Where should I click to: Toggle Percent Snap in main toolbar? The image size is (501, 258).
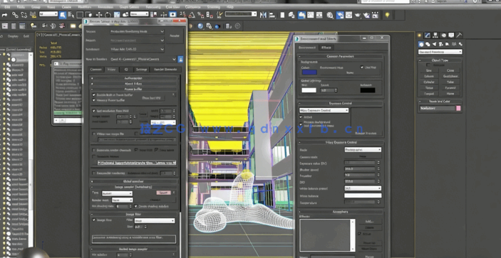pos(201,15)
